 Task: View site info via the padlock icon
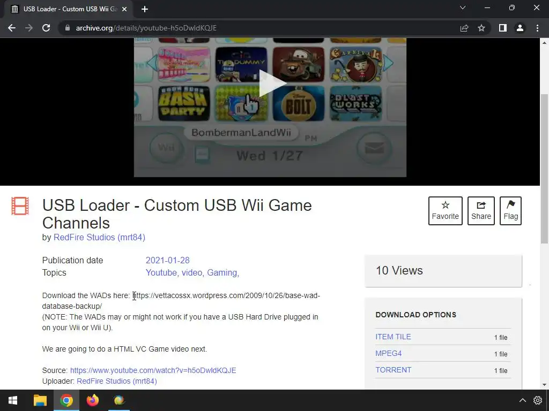68,28
